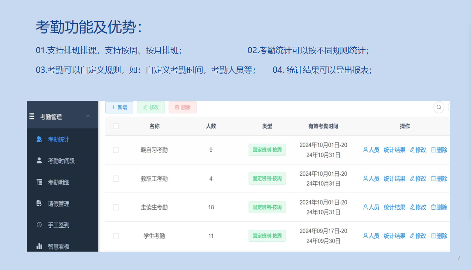Screen dimensions: 471x270
Task: Check the 教职工考勤 row checkbox
Action: coord(116,178)
